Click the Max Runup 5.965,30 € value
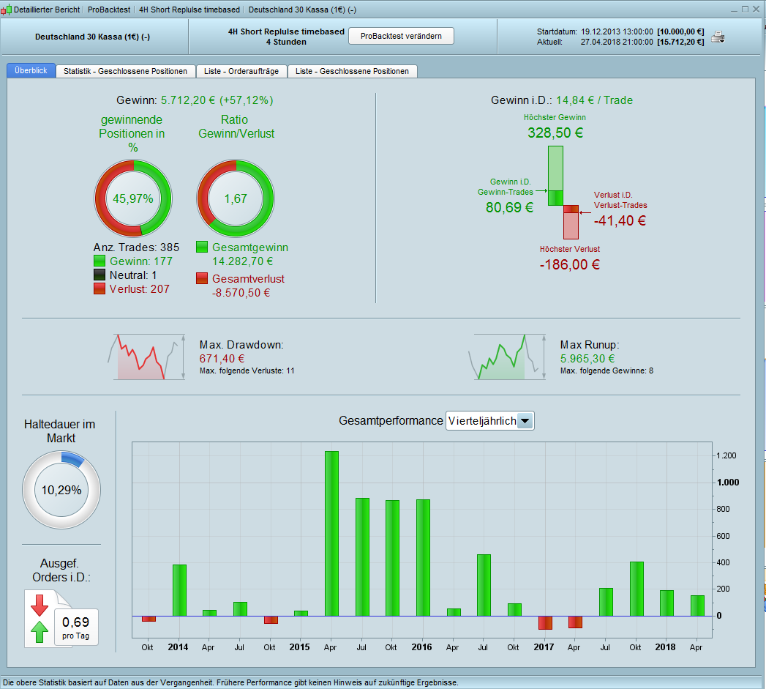This screenshot has height=689, width=766. (587, 359)
